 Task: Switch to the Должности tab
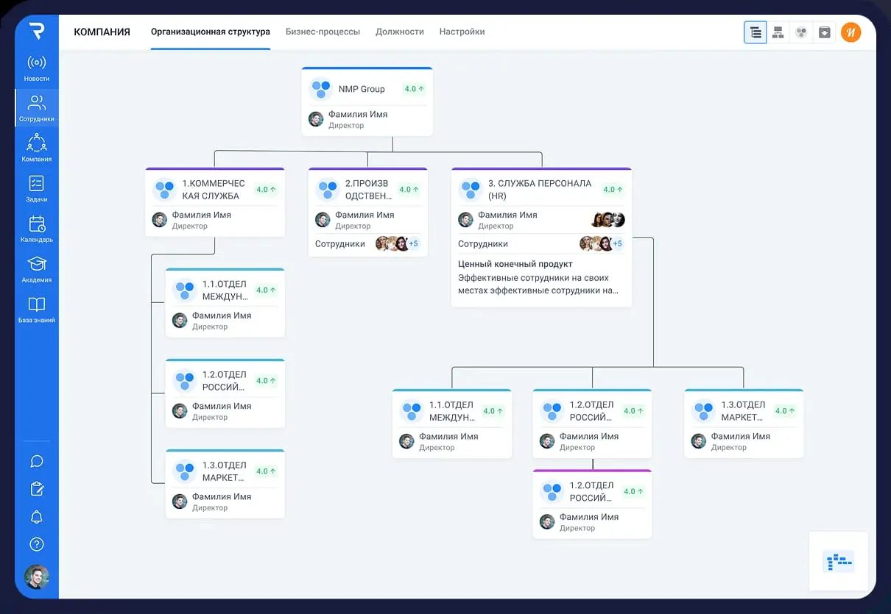pyautogui.click(x=399, y=32)
